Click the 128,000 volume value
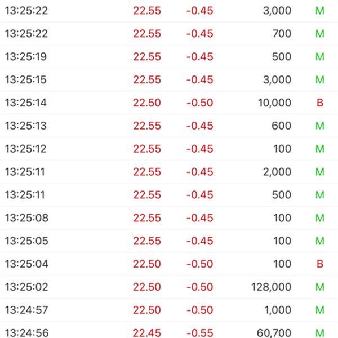This screenshot has height=338, width=338. click(271, 287)
